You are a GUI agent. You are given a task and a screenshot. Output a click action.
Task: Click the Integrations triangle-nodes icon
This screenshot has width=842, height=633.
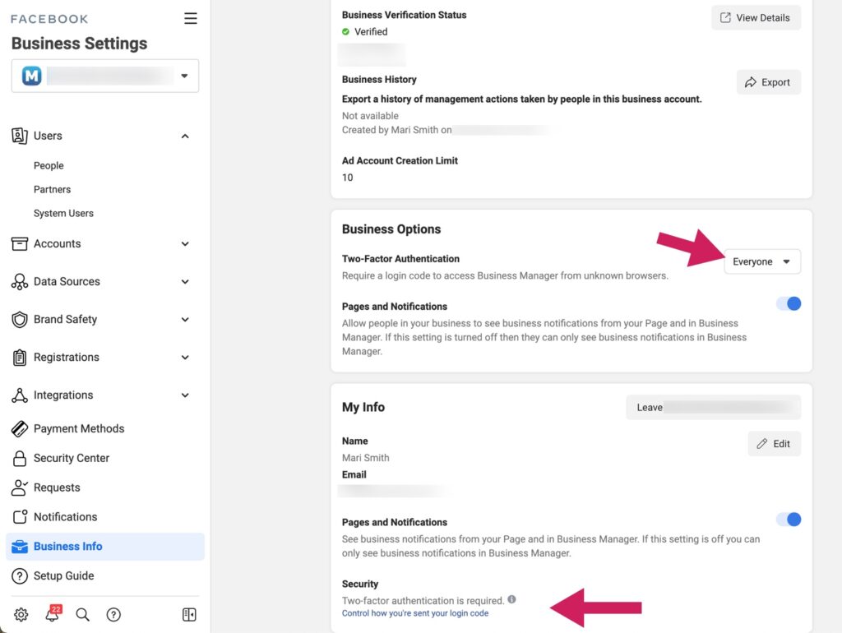click(x=20, y=395)
